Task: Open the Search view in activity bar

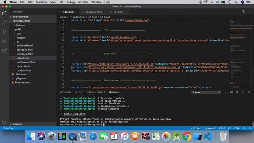Action: point(4,22)
